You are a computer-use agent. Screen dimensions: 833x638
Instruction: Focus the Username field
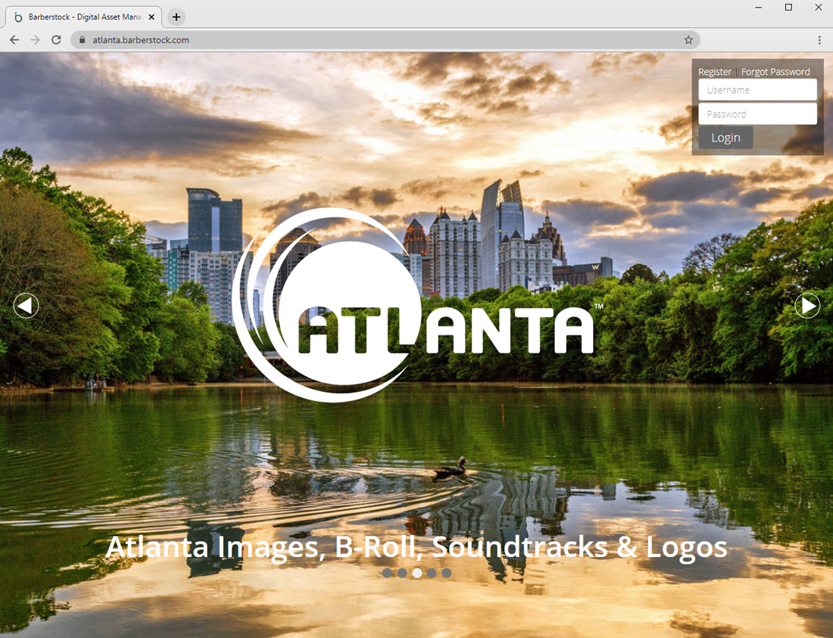point(757,90)
